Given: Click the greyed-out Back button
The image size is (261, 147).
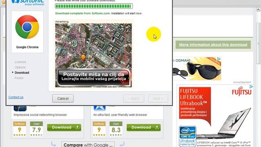Looking at the screenshot, I should coord(134,98).
